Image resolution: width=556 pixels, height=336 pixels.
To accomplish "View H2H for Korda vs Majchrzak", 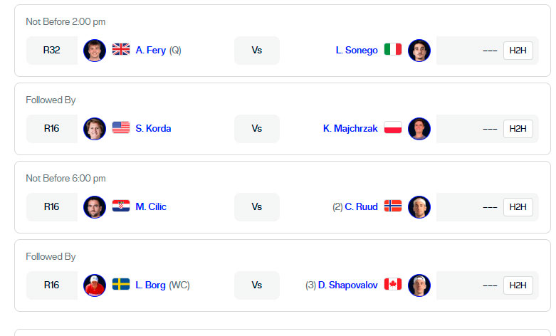I will tap(518, 129).
